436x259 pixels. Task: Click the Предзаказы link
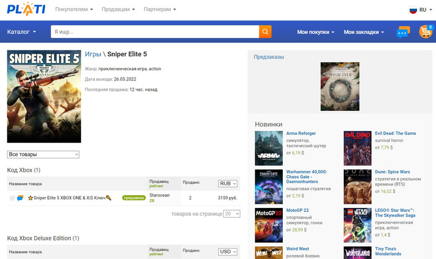(x=268, y=57)
